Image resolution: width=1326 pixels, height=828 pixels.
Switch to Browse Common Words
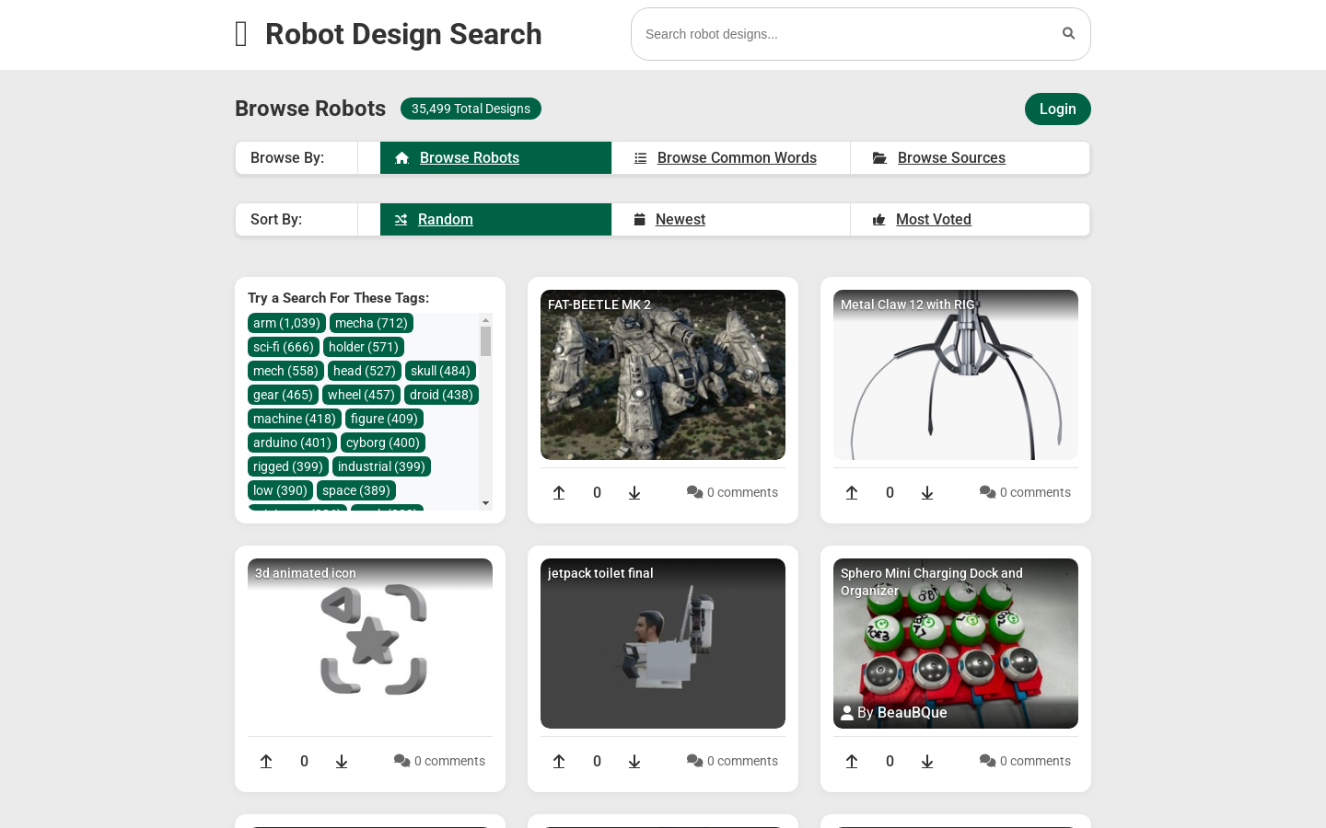pos(730,157)
